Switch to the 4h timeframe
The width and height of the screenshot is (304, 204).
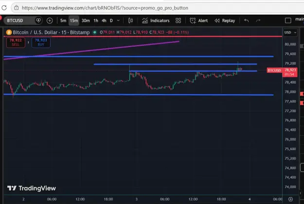point(104,20)
